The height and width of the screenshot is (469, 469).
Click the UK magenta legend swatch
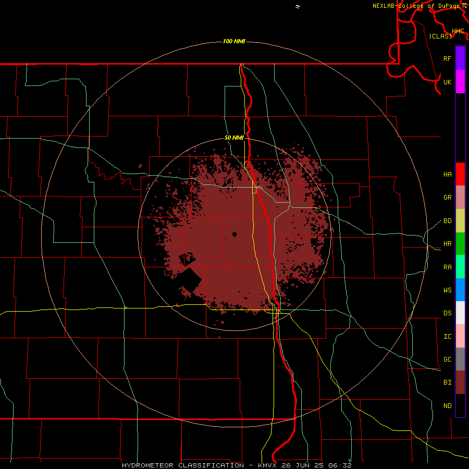pos(460,82)
